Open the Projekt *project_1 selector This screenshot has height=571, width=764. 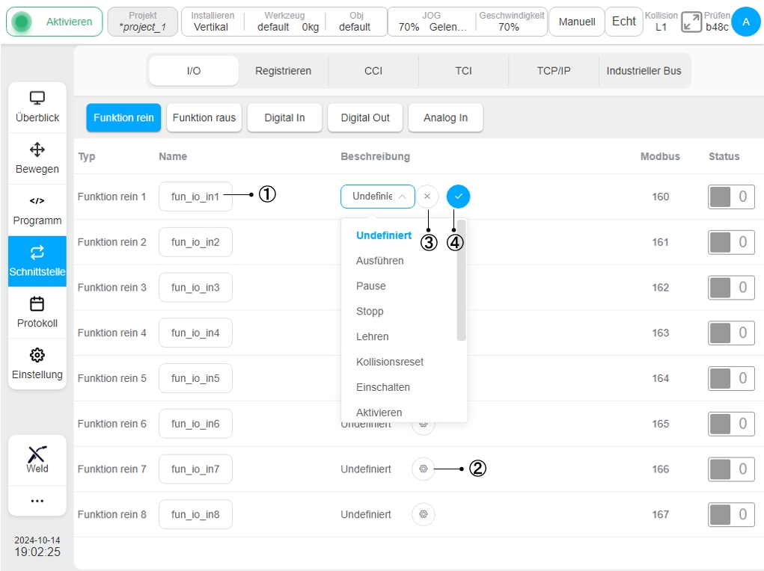143,22
